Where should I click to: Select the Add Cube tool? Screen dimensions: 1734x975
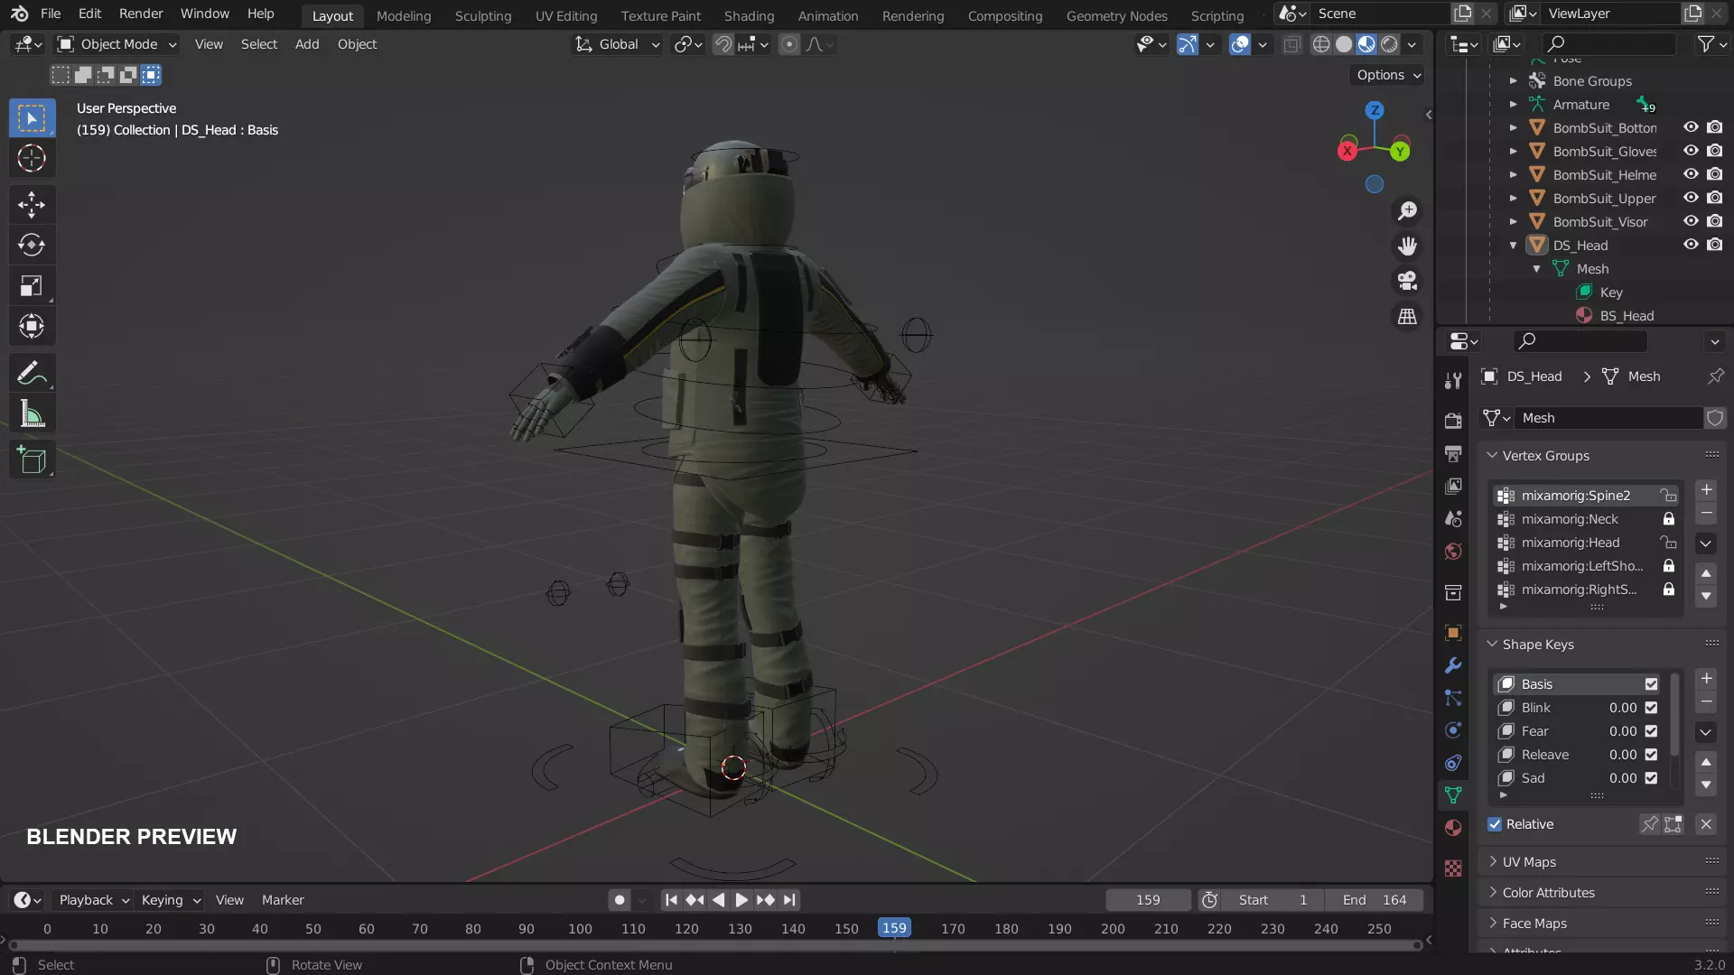(x=32, y=460)
